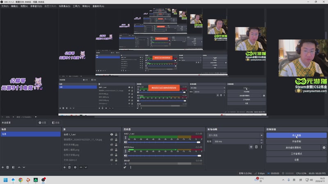This screenshot has height=184, width=328.
Task: Open advanced audio properties gears icon
Action: point(125,167)
